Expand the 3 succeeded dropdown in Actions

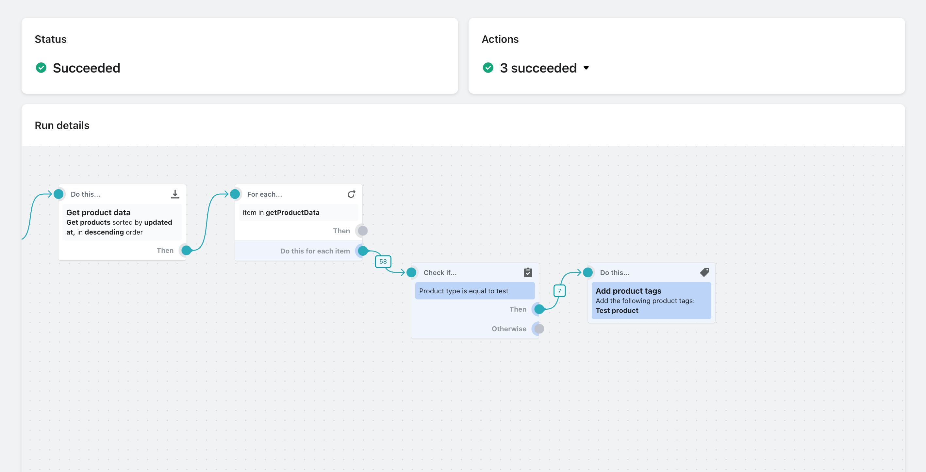587,67
